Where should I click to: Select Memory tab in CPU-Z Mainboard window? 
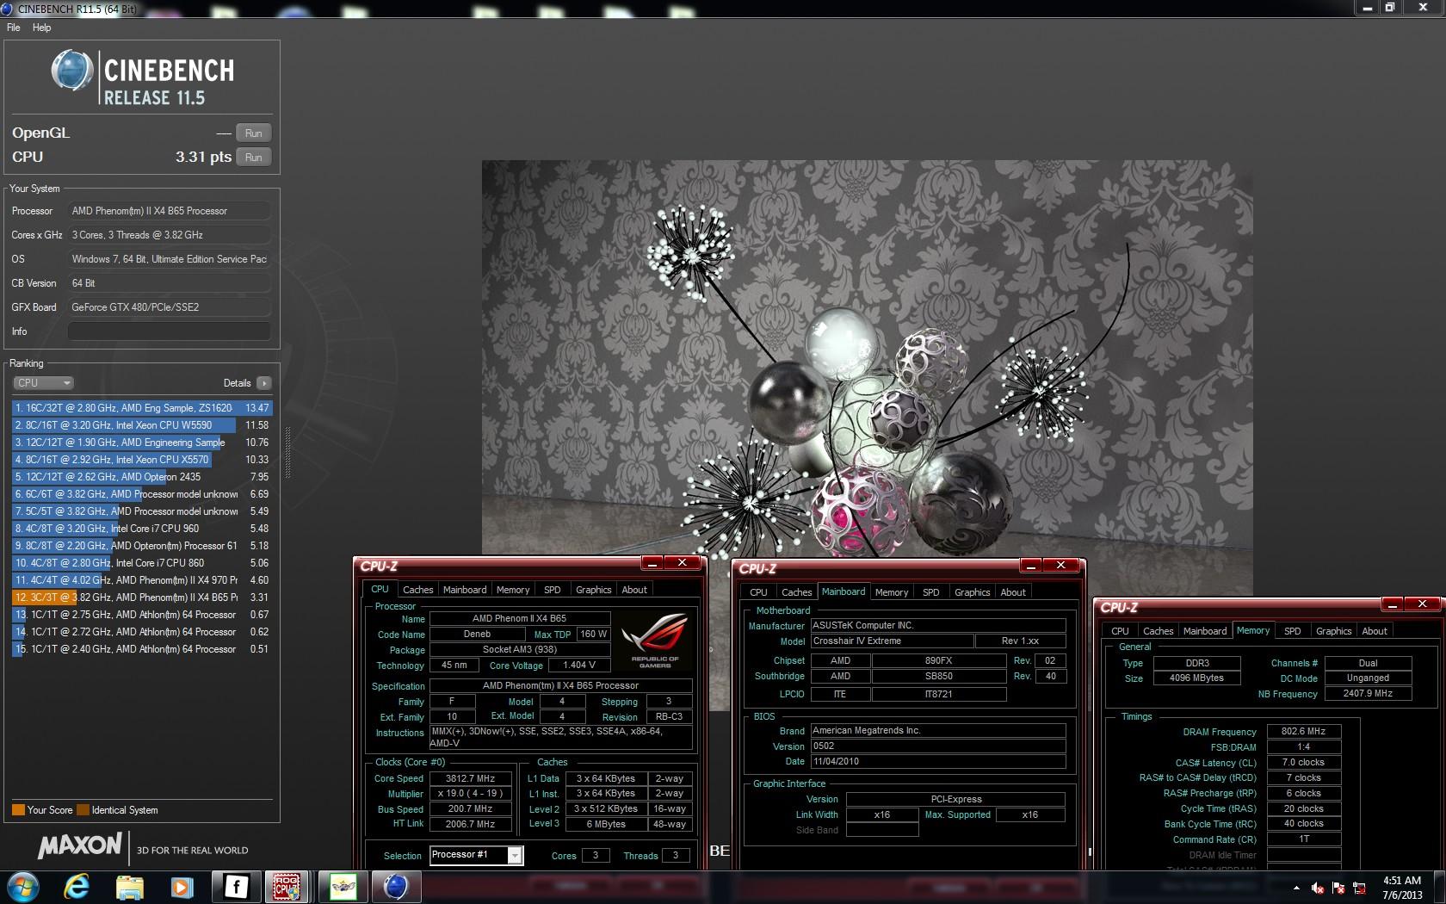(892, 592)
